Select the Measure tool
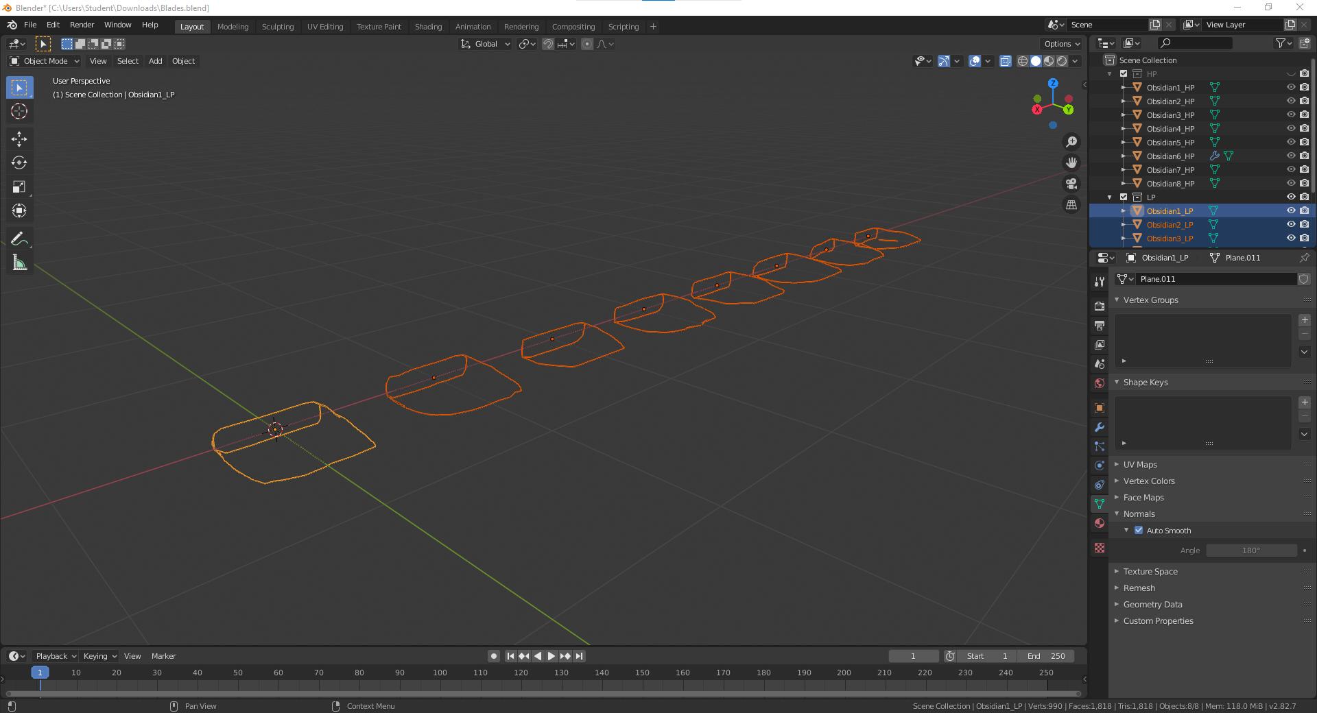Viewport: 1317px width, 713px height. 19,263
